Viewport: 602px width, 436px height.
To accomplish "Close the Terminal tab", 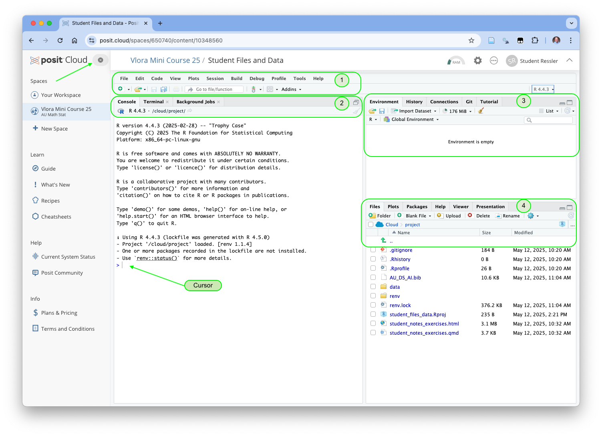I will click(167, 102).
